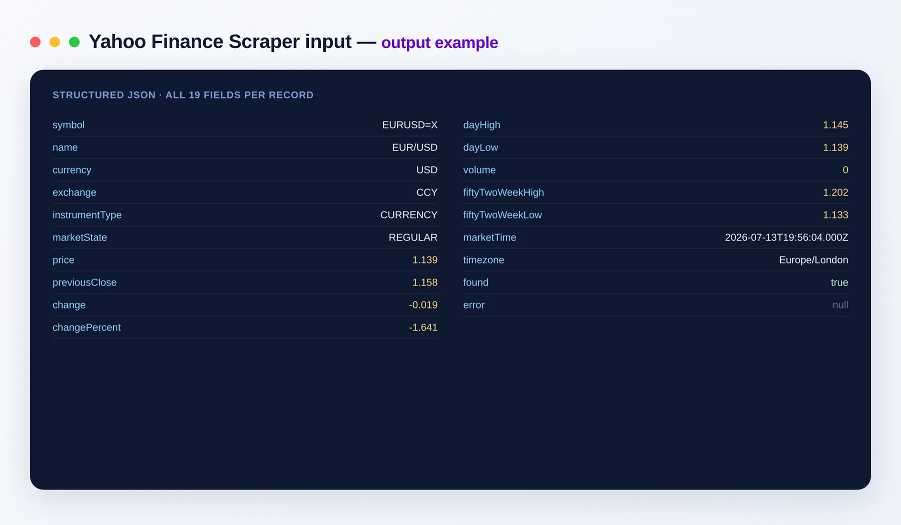Select the 'marketState' field label
Image resolution: width=901 pixels, height=525 pixels.
[80, 237]
